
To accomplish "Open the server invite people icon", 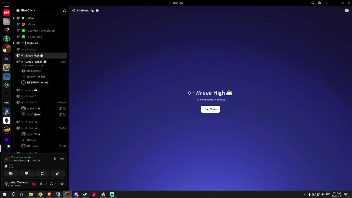I will tap(64, 10).
